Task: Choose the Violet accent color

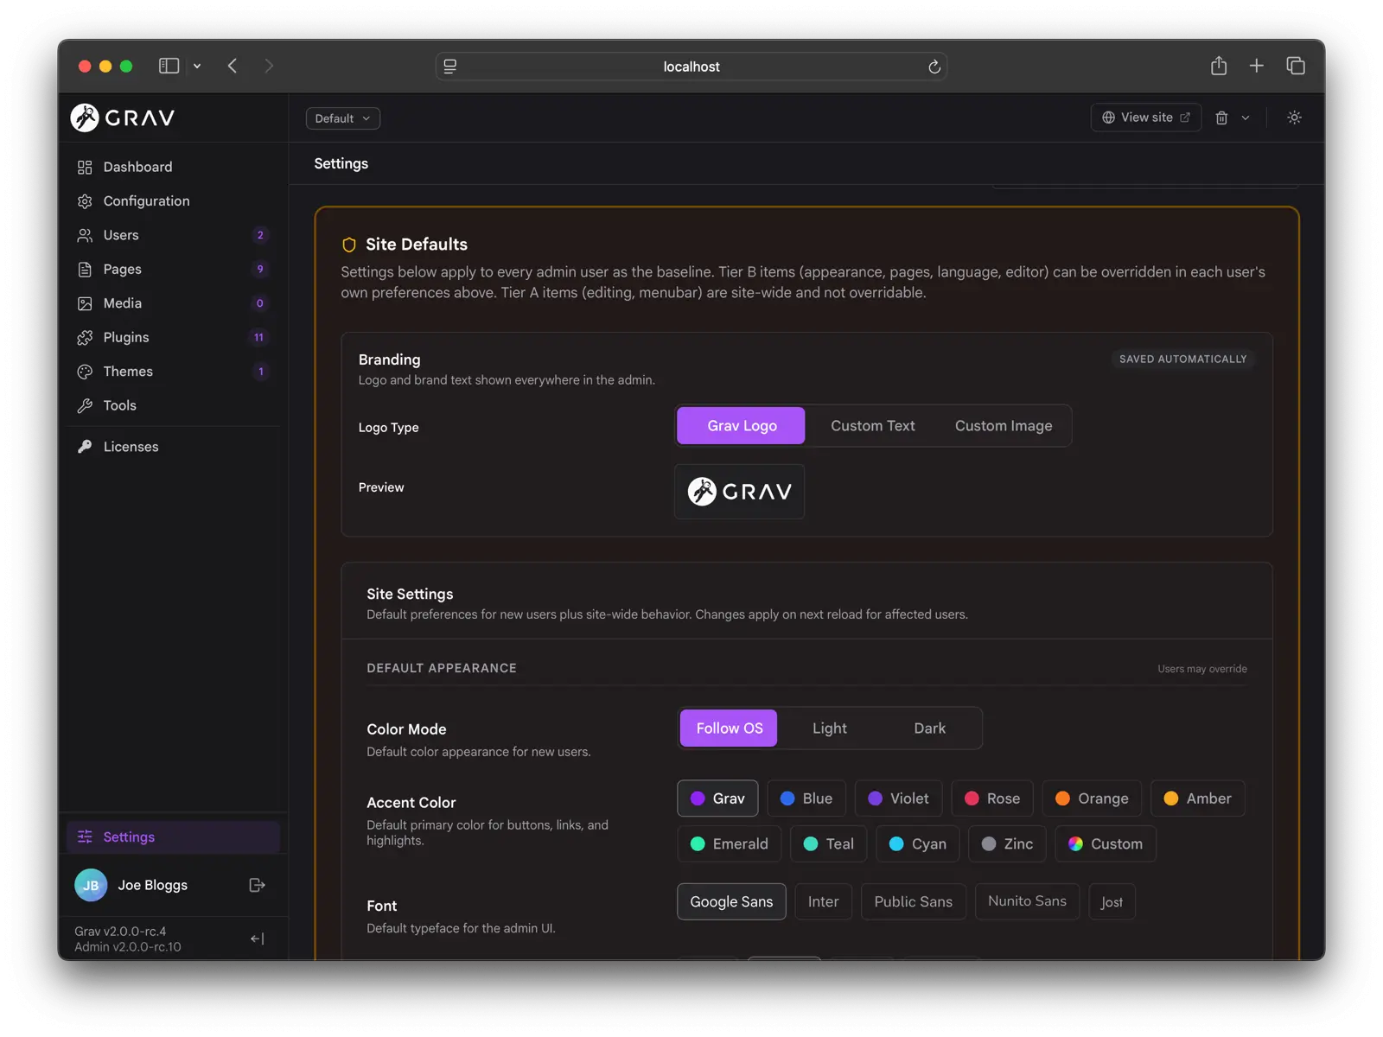Action: click(898, 798)
